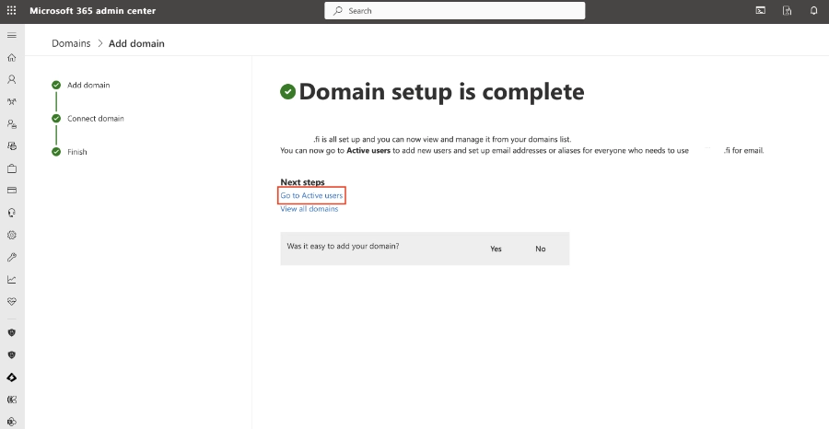The image size is (829, 429).
Task: Go to Home in the sidebar
Action: click(x=12, y=58)
